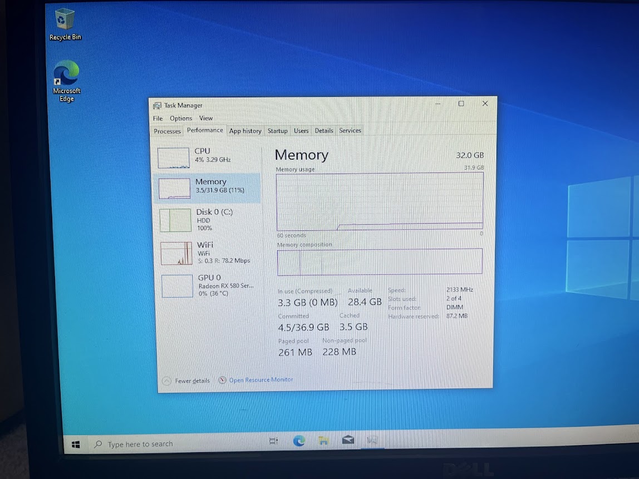Open Task View from the taskbar
This screenshot has height=479, width=639.
(x=273, y=441)
